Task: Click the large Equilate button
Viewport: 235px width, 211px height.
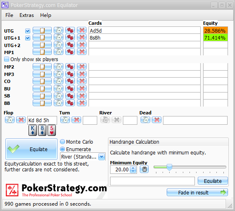Action: 31,149
